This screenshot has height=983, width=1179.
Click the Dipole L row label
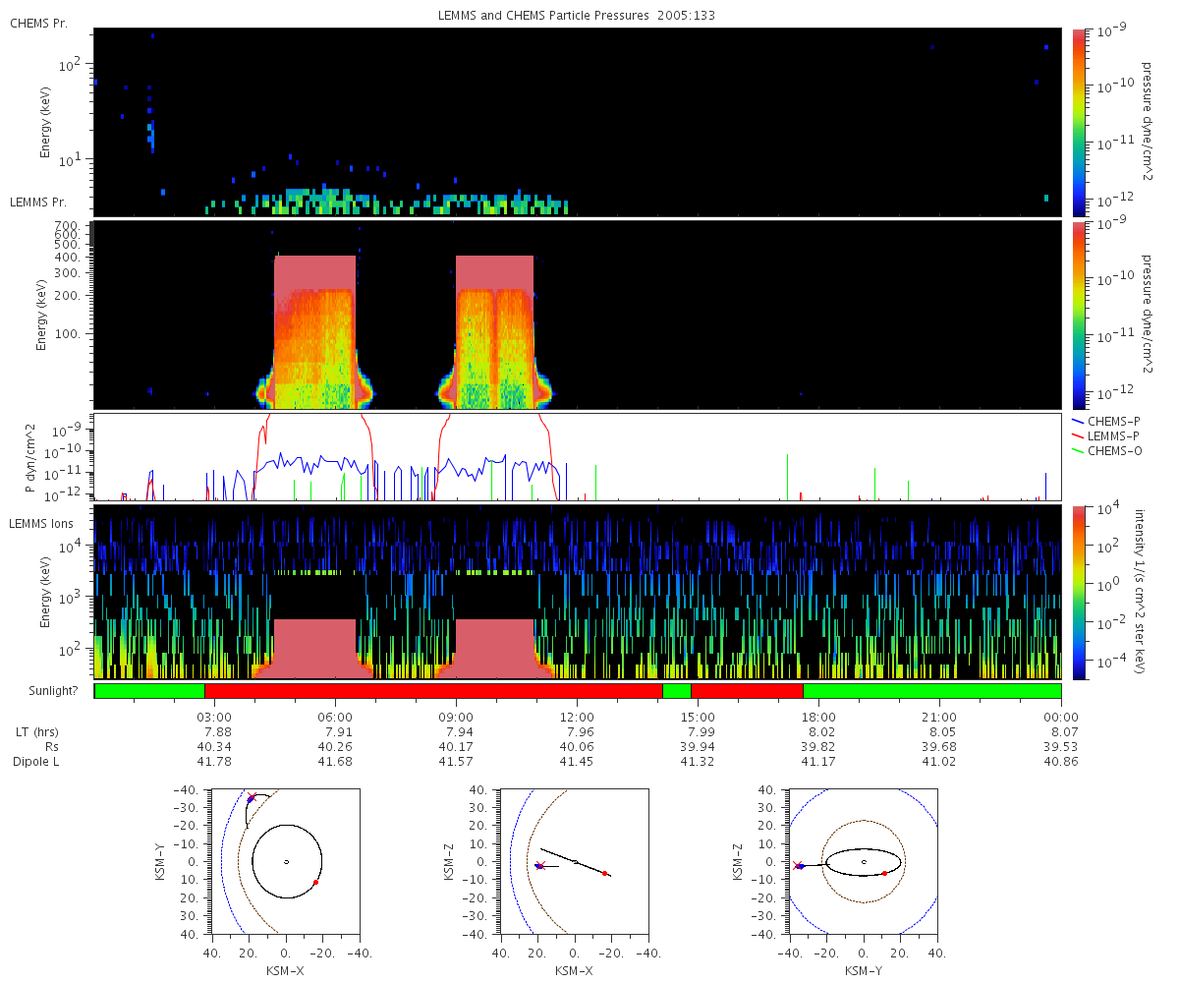click(37, 762)
